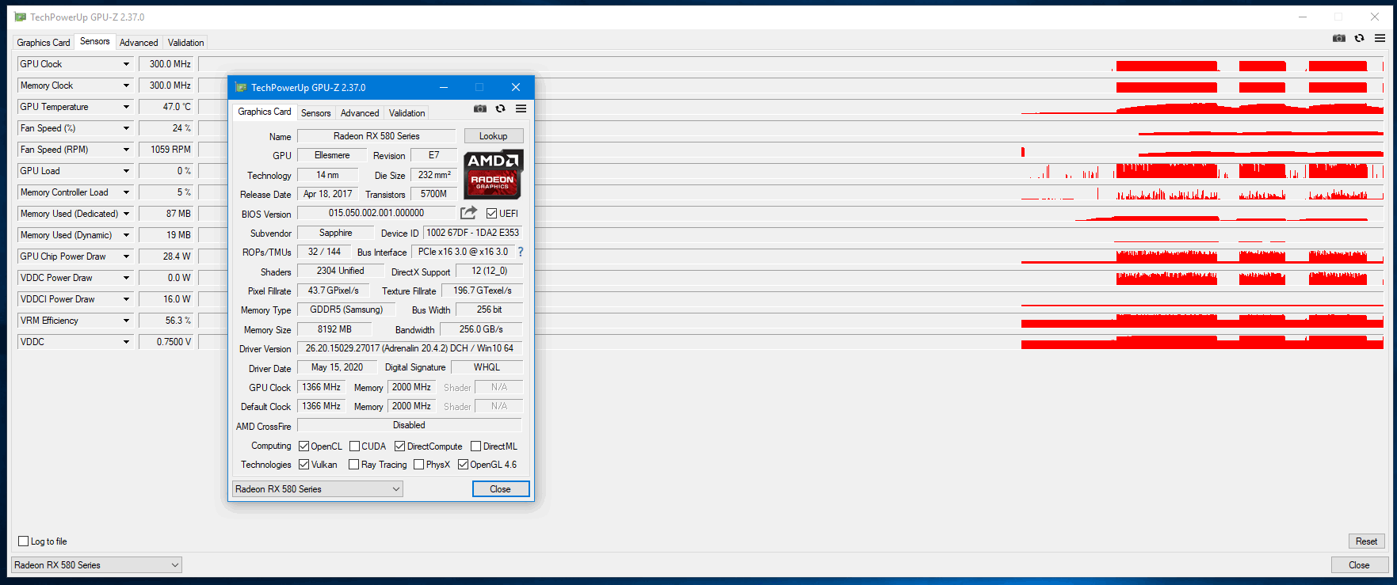Switch to Advanced tab in back window
Image resolution: width=1397 pixels, height=585 pixels.
(139, 43)
